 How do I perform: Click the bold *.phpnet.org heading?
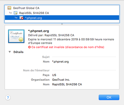(38, 31)
